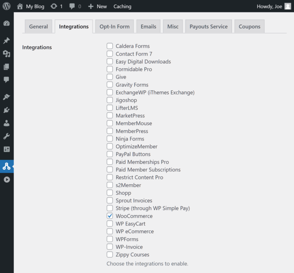Check ExchangeWP (iThemes Exchange) checkbox

(x=110, y=92)
